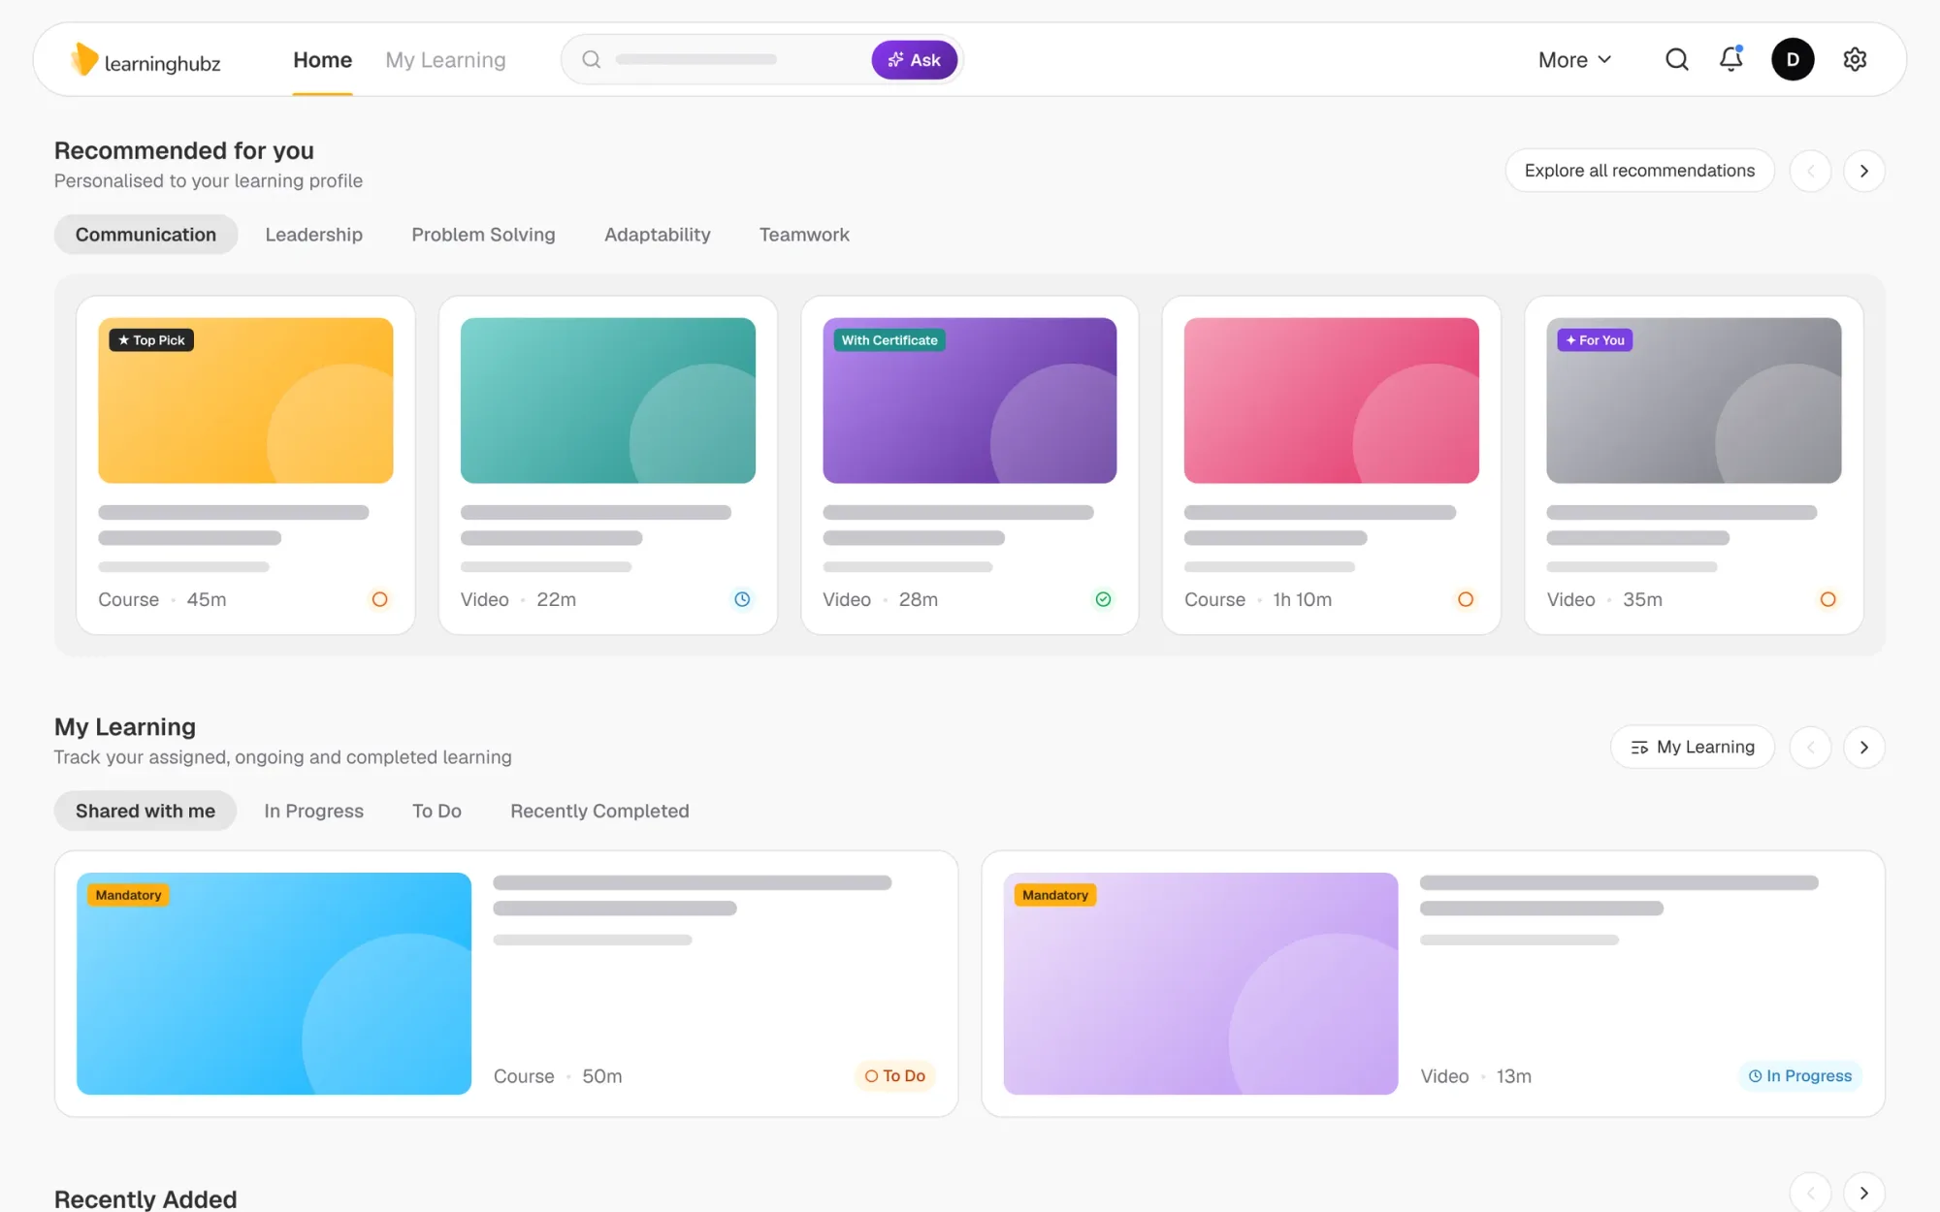Expand the More dropdown
The width and height of the screenshot is (1940, 1212).
pyautogui.click(x=1575, y=60)
